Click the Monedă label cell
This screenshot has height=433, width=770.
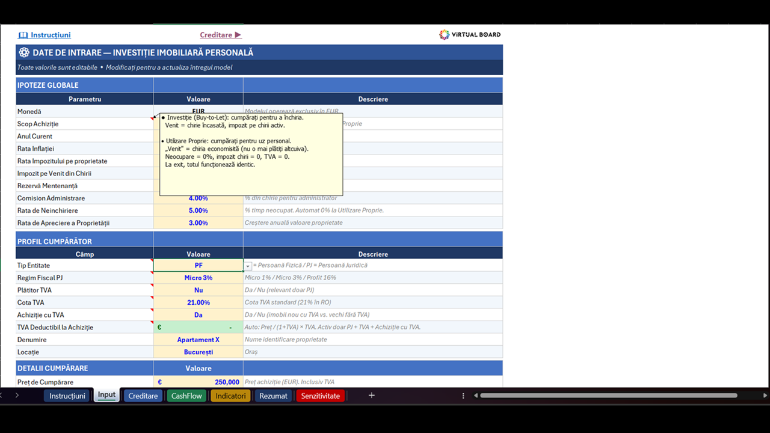(x=85, y=111)
